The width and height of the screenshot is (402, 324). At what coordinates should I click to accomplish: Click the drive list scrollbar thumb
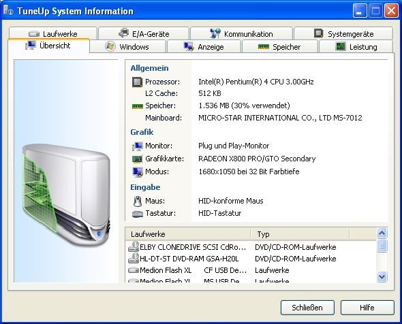click(382, 246)
